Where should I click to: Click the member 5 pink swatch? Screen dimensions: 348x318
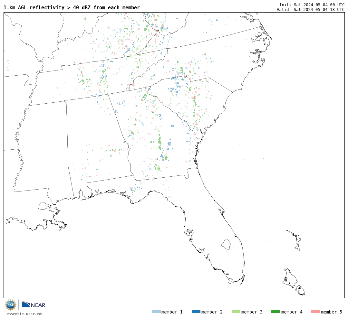tap(315, 312)
